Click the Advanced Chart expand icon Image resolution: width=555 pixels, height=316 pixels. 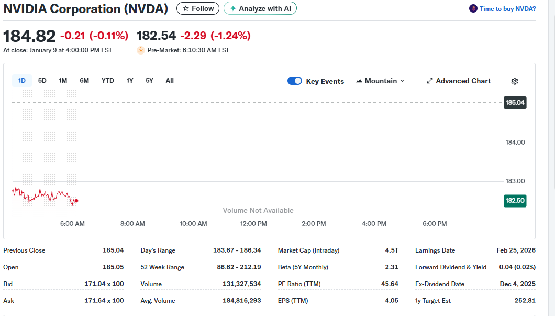[x=429, y=81]
